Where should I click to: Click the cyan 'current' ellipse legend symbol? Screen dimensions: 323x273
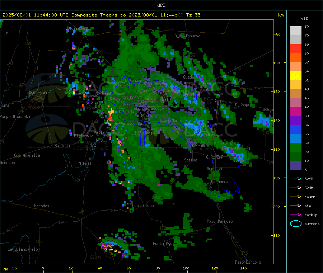pos(296,223)
